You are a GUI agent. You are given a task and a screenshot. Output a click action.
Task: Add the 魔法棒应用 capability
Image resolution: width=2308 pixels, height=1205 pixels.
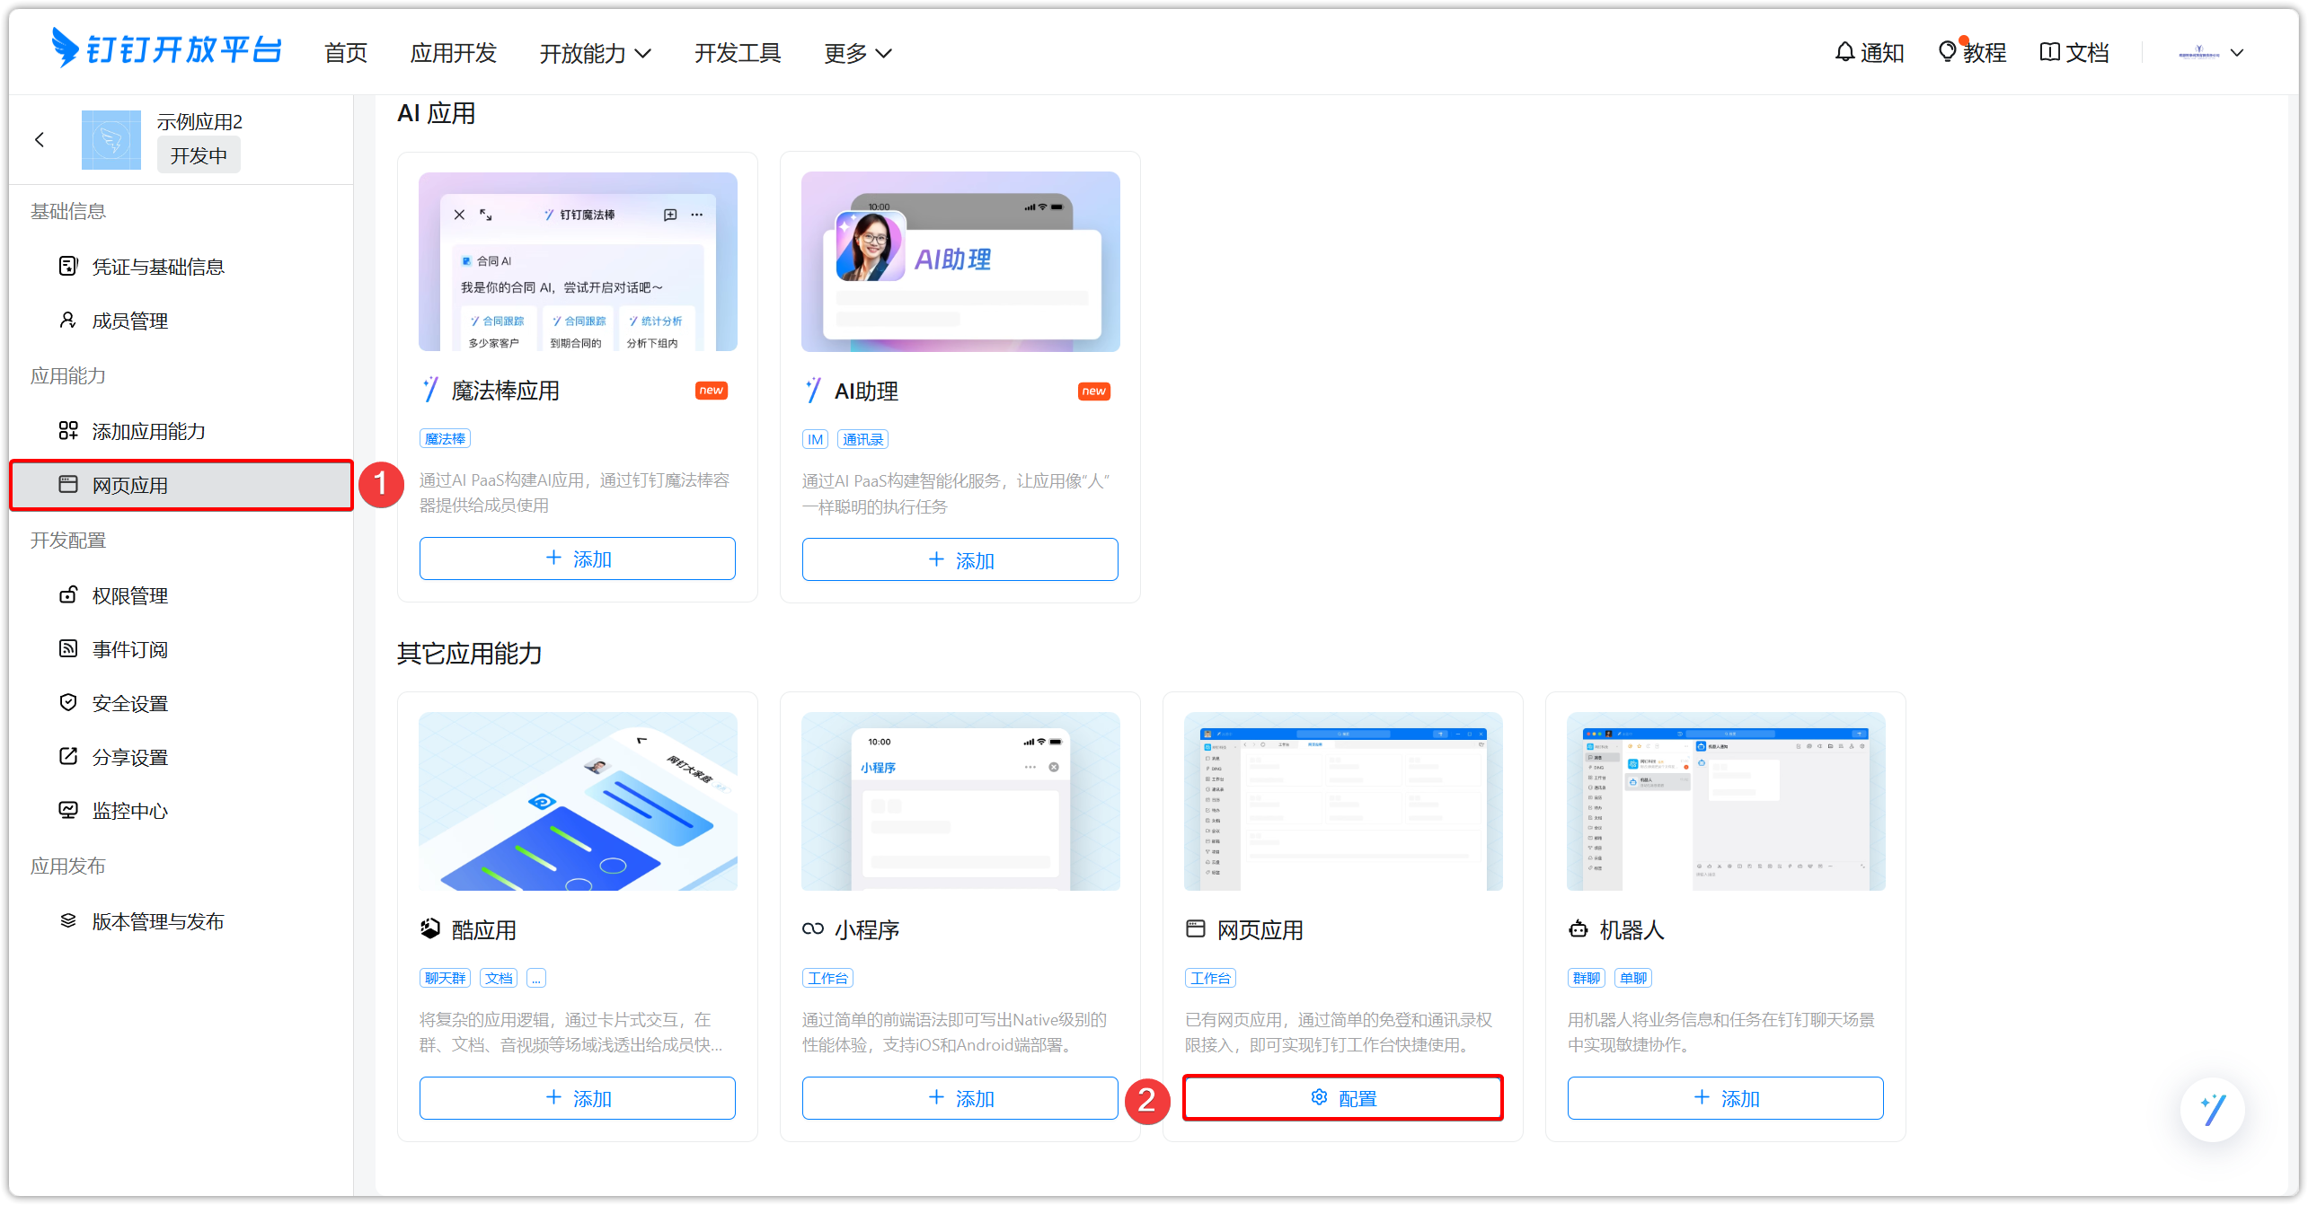[578, 559]
